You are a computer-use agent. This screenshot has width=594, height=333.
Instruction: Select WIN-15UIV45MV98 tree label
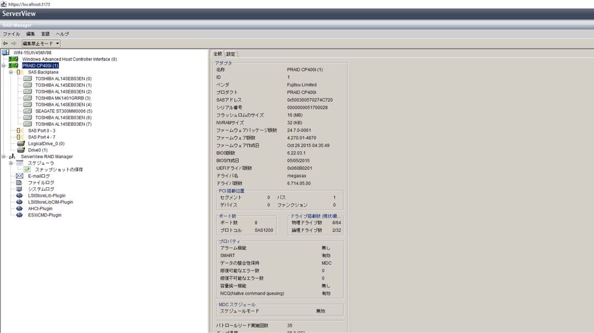[32, 53]
